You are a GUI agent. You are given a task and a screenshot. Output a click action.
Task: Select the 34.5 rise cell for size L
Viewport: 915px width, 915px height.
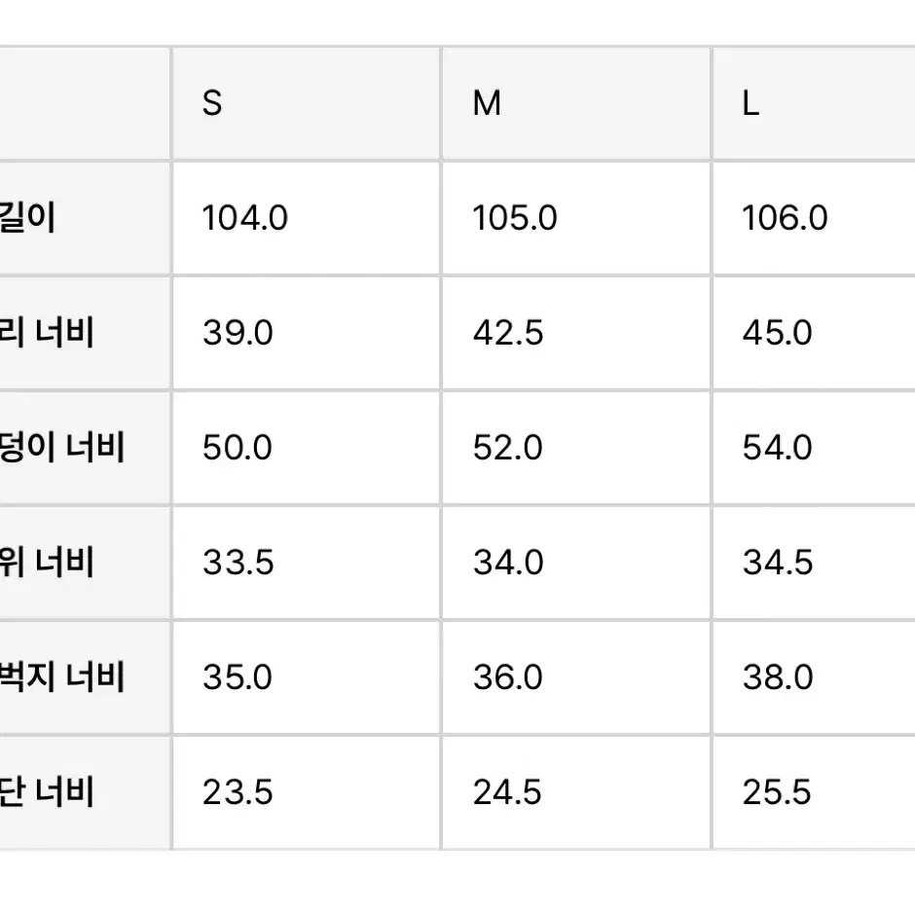tap(814, 564)
